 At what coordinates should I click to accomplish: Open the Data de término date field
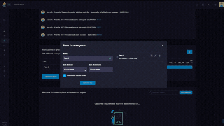[101, 70]
